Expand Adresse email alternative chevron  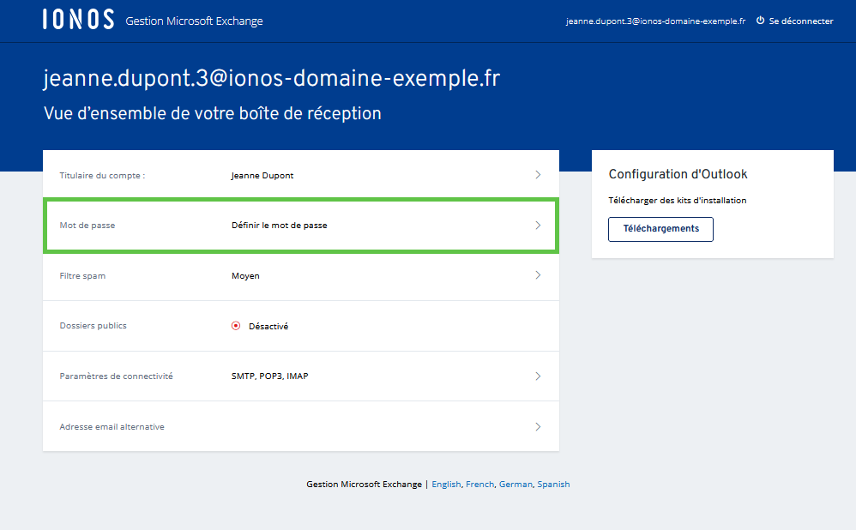coord(538,426)
